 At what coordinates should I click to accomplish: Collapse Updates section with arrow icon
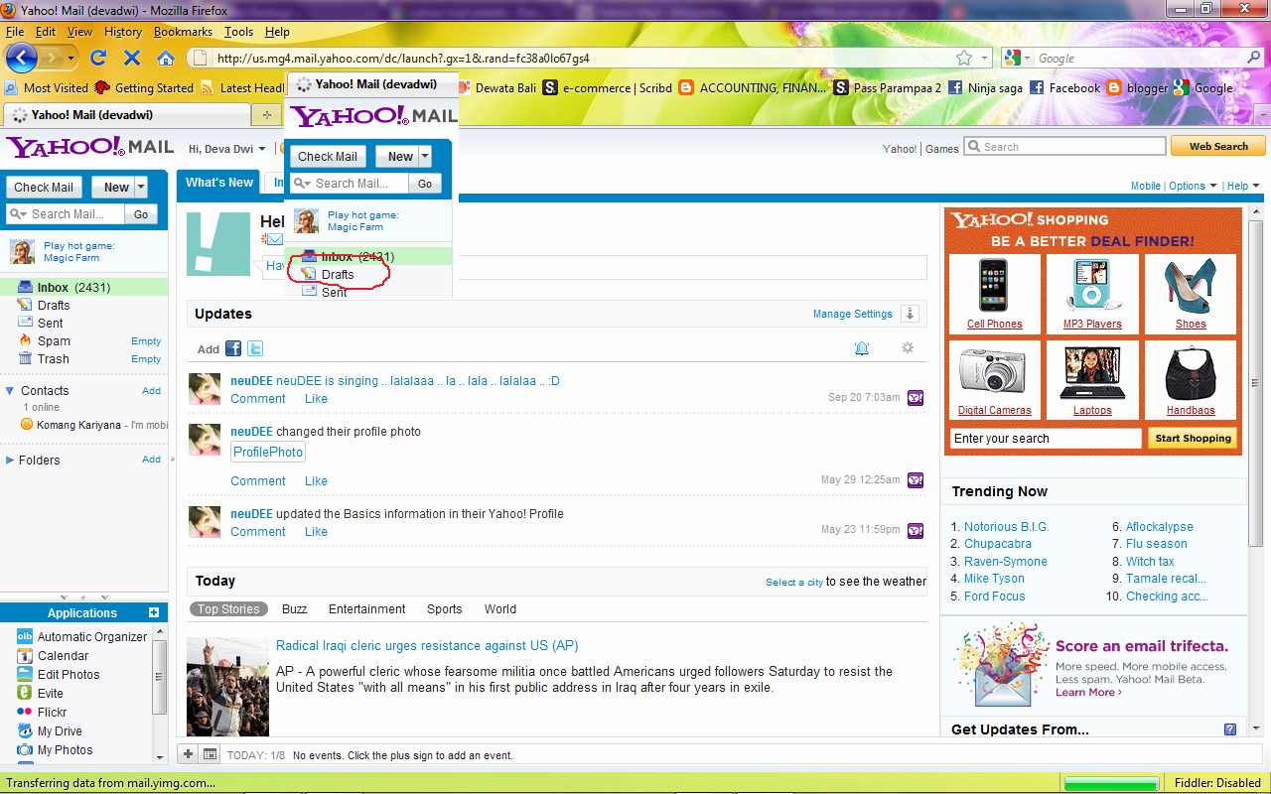click(910, 314)
